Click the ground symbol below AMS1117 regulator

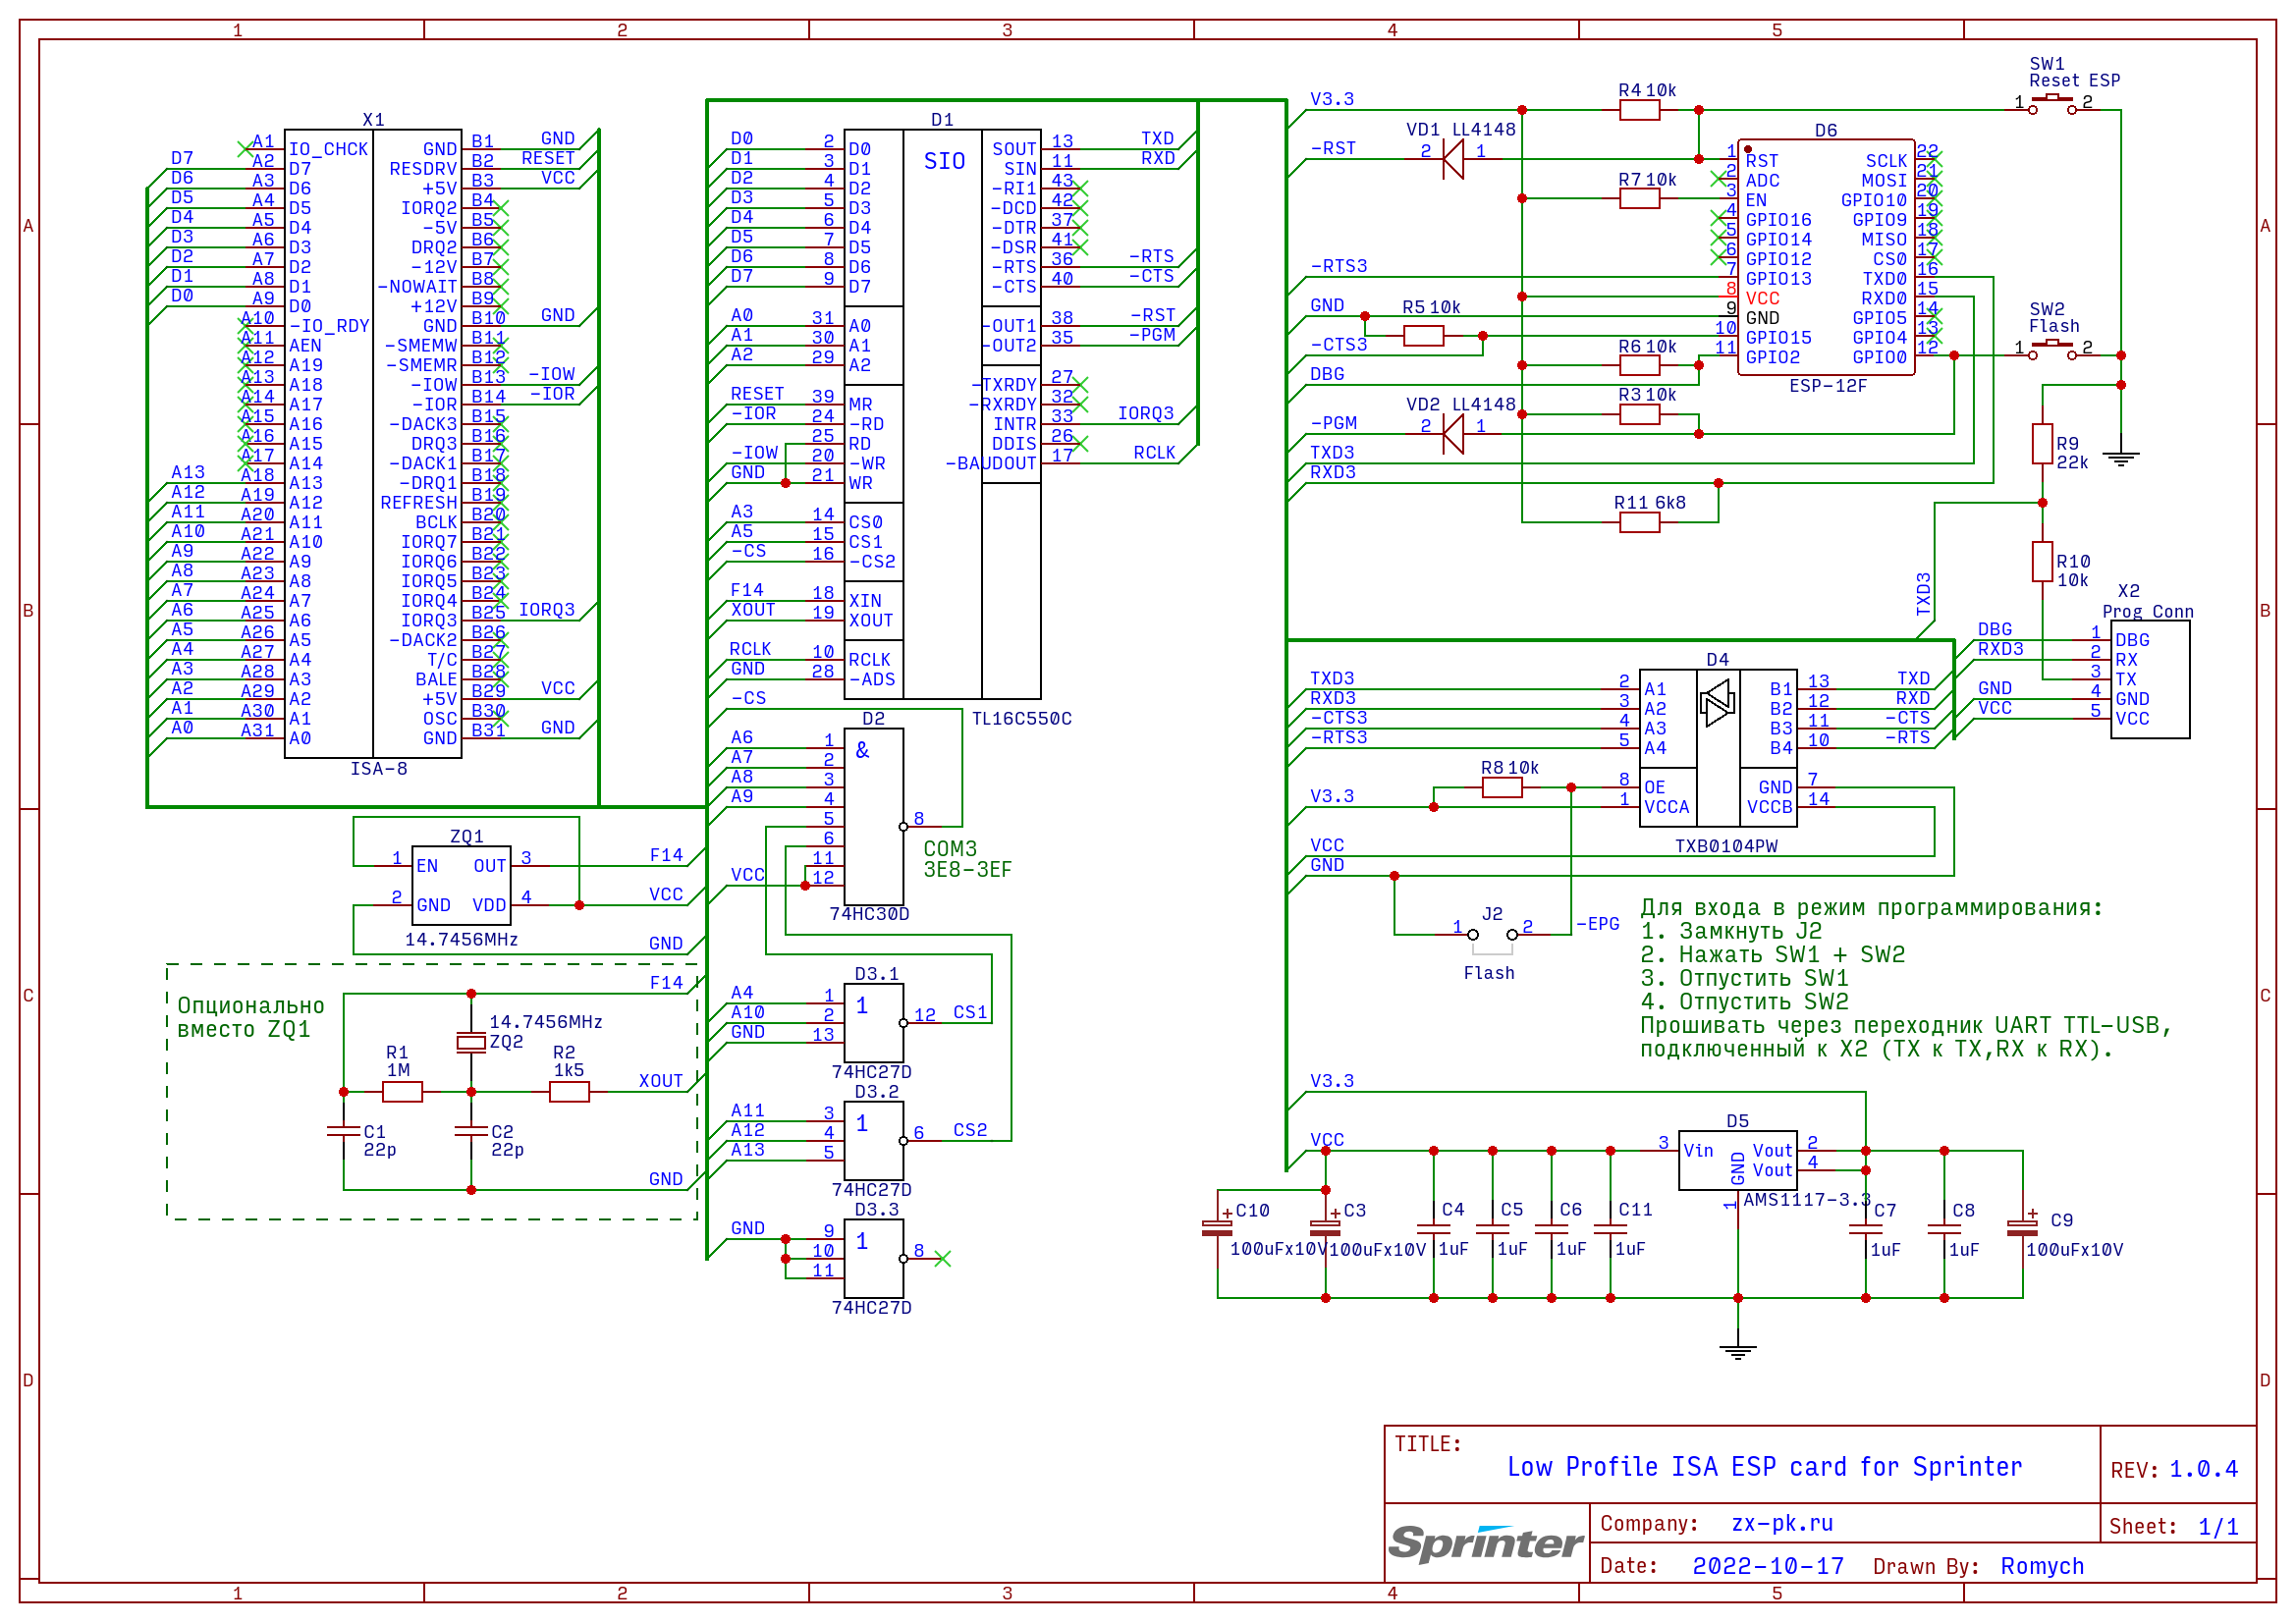(1738, 1351)
